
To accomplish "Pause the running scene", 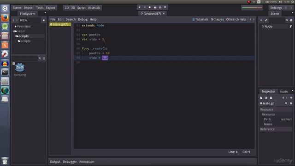I will (x=144, y=7).
